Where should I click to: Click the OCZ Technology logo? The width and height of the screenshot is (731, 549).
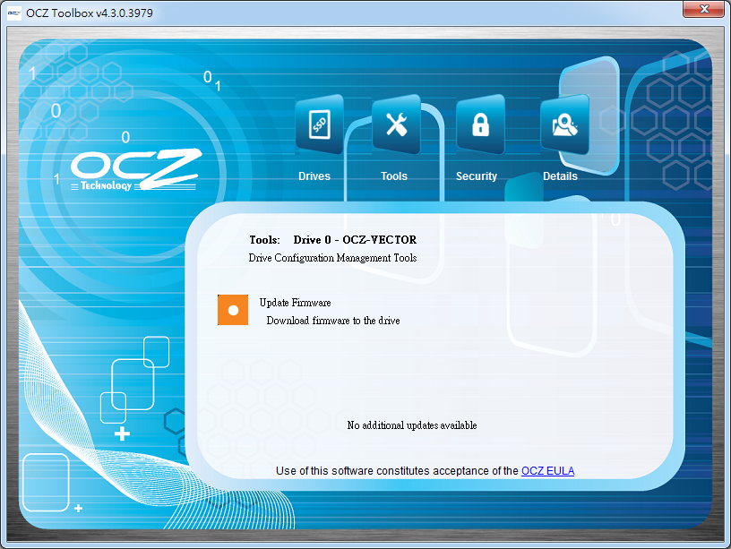pyautogui.click(x=135, y=169)
